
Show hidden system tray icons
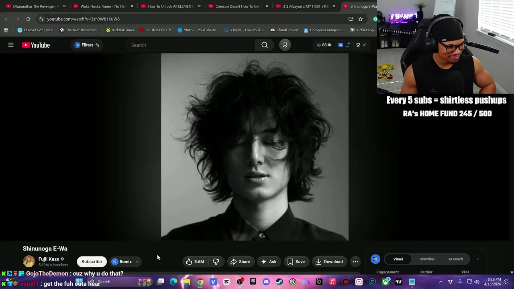point(441,282)
